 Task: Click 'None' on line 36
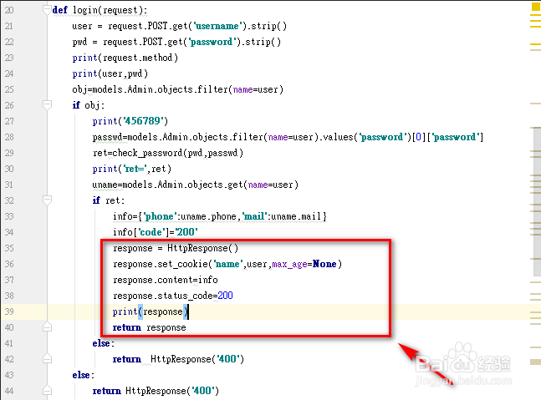click(x=324, y=264)
